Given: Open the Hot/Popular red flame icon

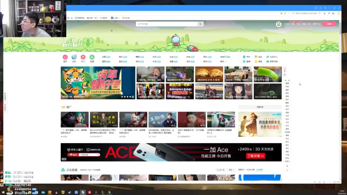Looking at the screenshot, I should (x=83, y=57).
